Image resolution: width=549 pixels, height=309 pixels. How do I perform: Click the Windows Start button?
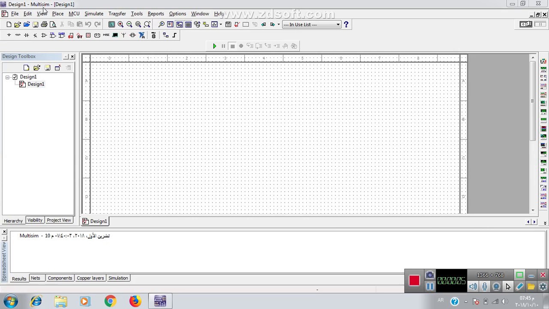click(x=11, y=301)
